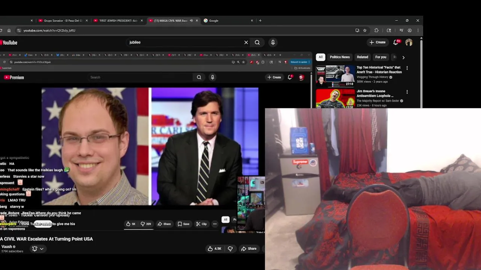Open the side panel icon in Chrome toolbar

click(389, 30)
